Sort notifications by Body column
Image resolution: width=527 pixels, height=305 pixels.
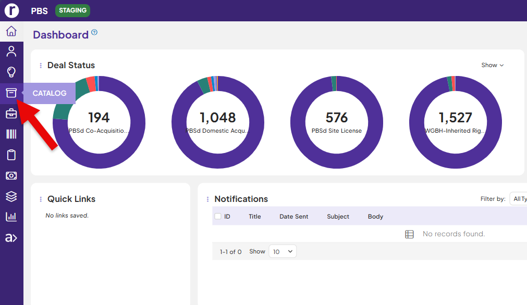(x=375, y=217)
